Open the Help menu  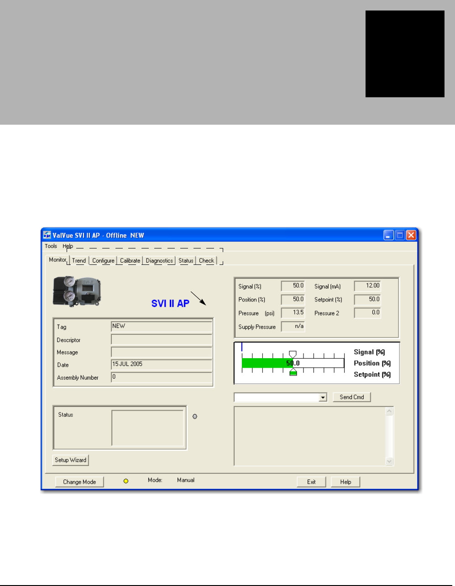coord(68,246)
